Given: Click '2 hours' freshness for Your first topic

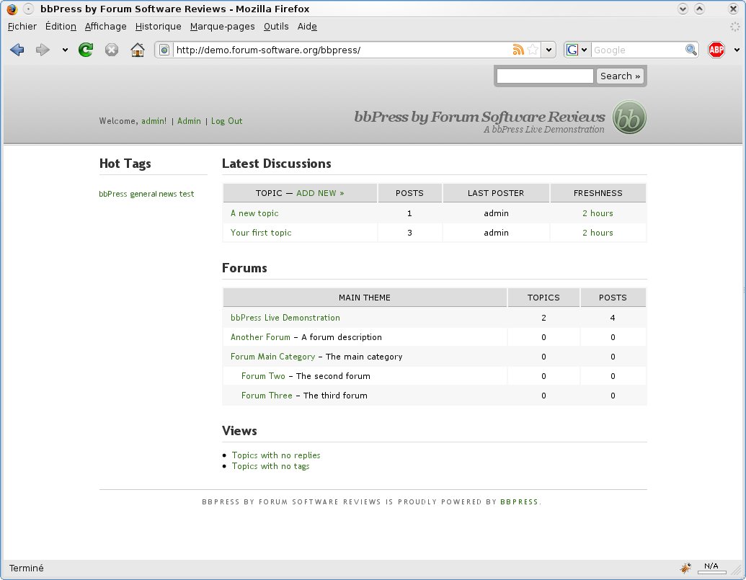Looking at the screenshot, I should 598,233.
